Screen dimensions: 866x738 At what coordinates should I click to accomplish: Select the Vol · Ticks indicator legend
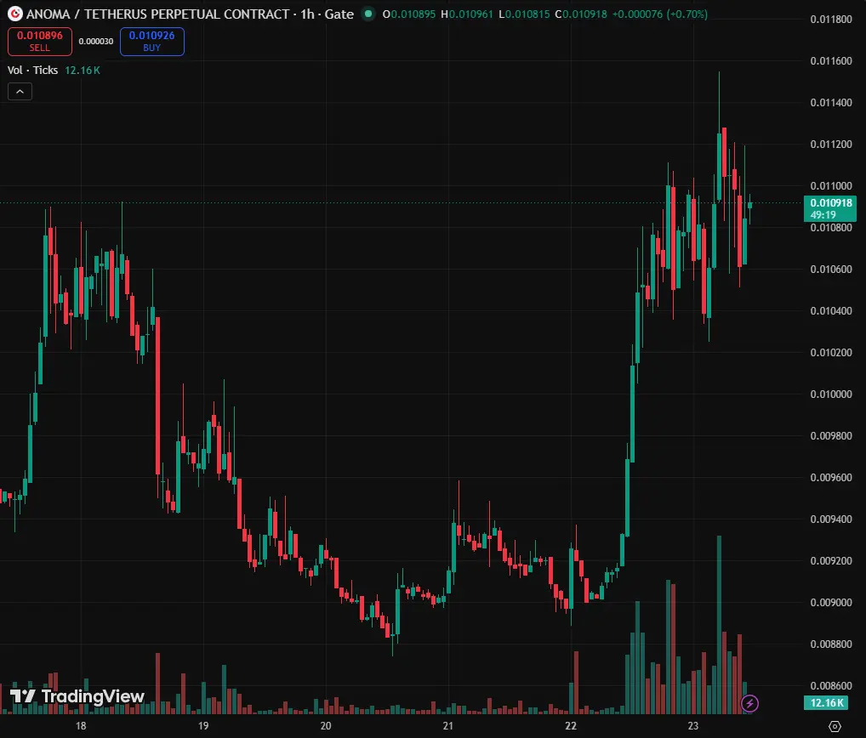click(32, 70)
